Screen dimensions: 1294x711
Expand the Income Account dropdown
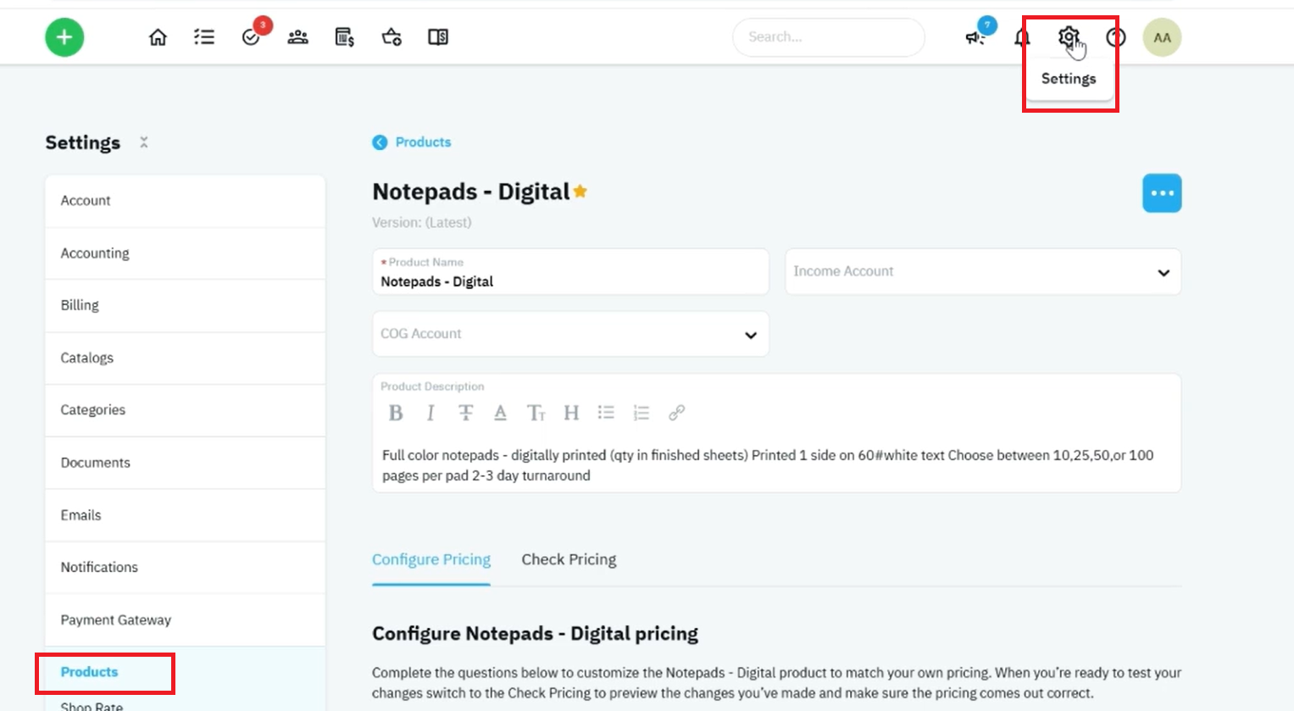tap(983, 271)
